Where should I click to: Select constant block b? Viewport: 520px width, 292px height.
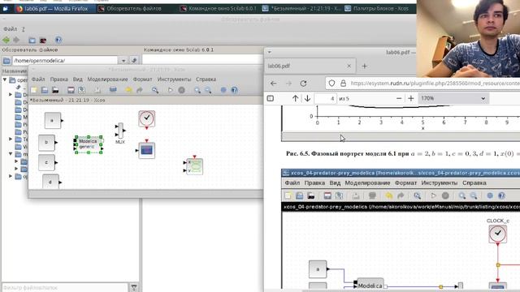47,143
